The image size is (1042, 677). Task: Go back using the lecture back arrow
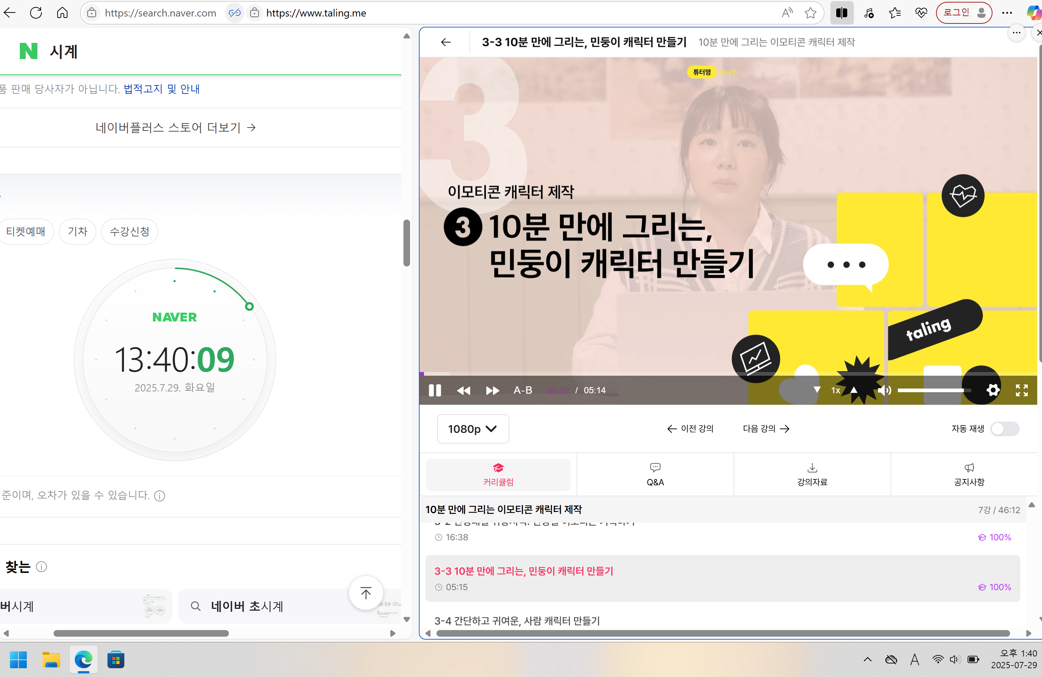[445, 42]
